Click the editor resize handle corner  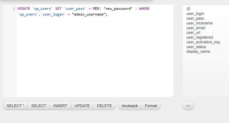172,96
